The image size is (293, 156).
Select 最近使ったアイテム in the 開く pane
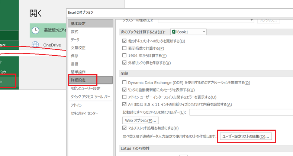click(48, 30)
